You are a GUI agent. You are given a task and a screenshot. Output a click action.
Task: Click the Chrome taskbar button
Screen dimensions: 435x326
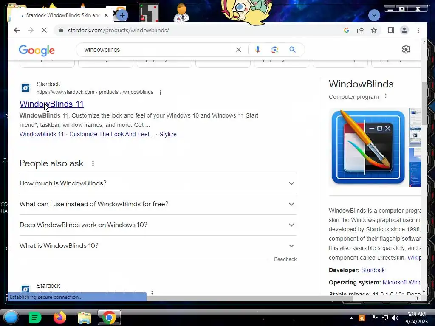(x=109, y=318)
